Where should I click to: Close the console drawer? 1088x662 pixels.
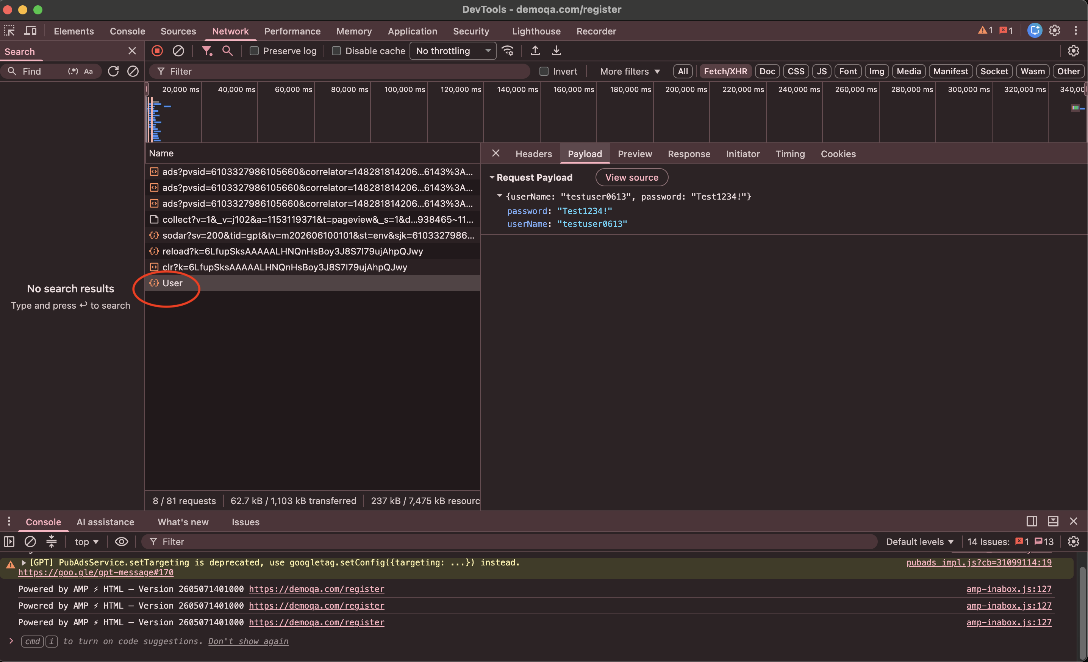1074,521
